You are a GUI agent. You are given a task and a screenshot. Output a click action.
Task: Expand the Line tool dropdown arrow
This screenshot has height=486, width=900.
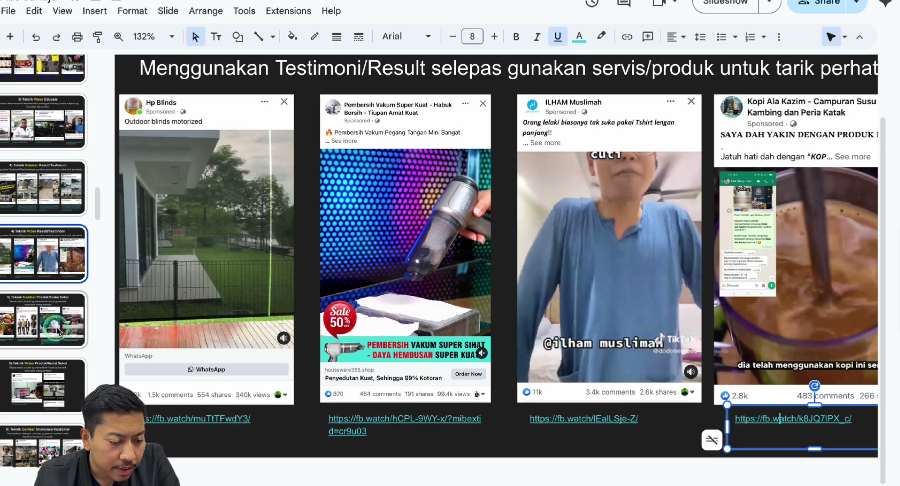[x=273, y=37]
